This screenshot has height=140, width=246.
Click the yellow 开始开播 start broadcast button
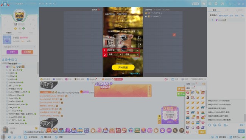(x=123, y=68)
